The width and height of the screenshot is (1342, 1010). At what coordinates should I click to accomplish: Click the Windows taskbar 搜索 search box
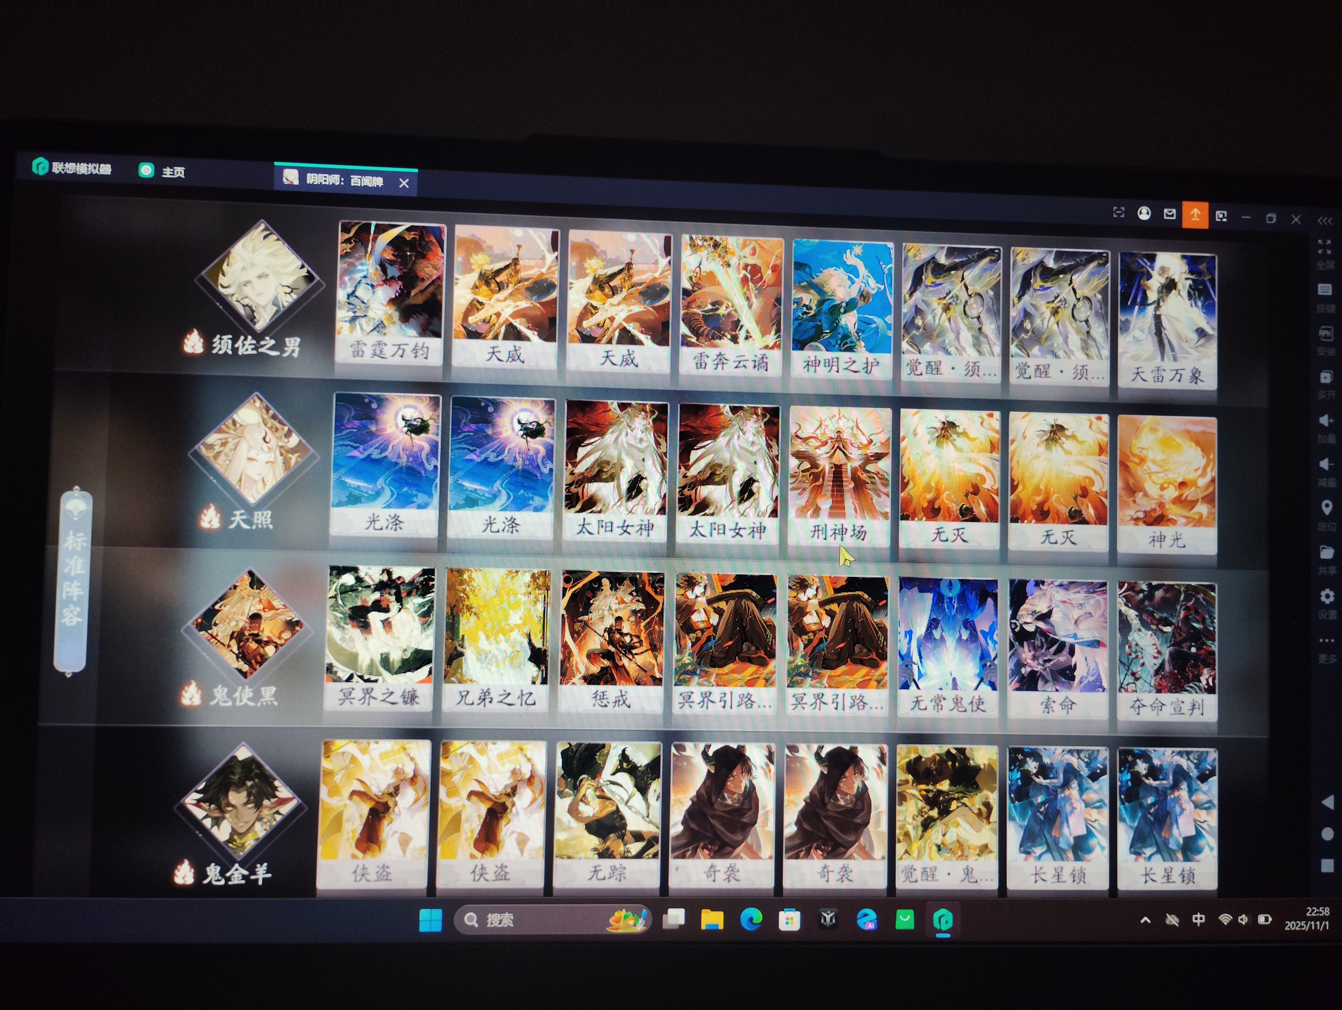[552, 920]
